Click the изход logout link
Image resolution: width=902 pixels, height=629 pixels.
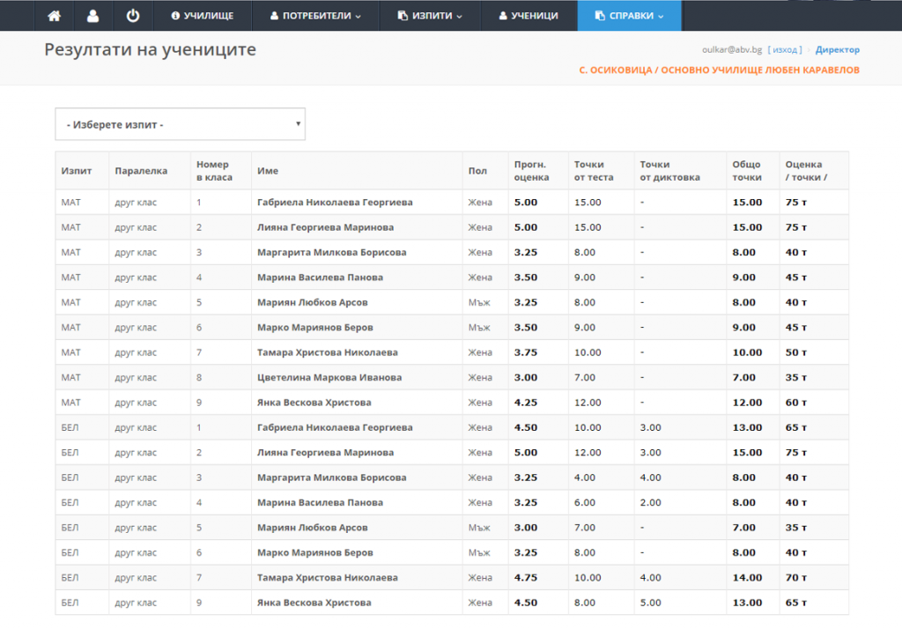(785, 49)
